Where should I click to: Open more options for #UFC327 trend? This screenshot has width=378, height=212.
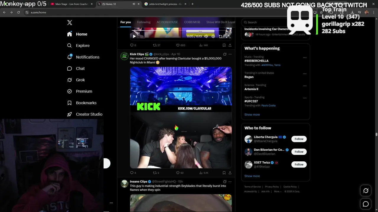tap(305, 98)
